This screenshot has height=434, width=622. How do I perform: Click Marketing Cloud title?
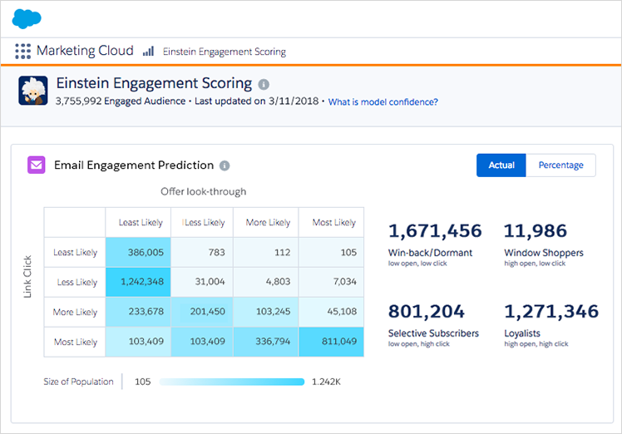pos(85,51)
